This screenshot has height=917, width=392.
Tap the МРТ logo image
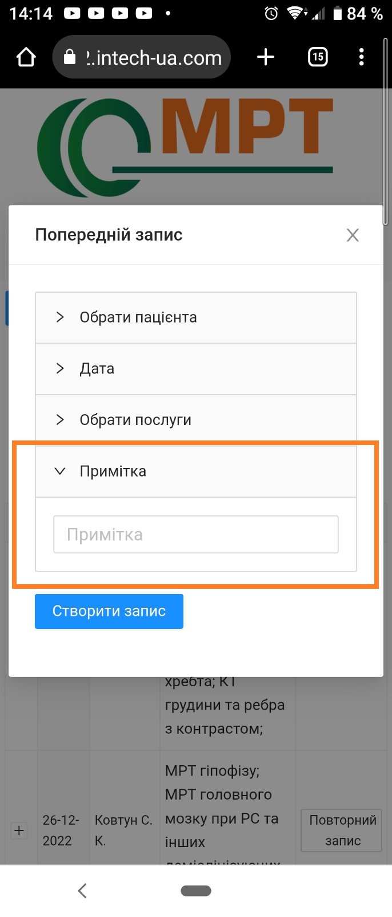click(186, 146)
